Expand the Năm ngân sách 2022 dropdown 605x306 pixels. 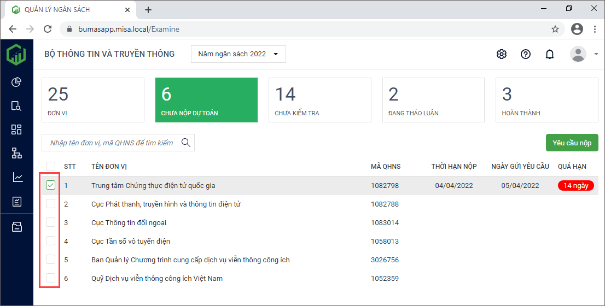tap(238, 54)
